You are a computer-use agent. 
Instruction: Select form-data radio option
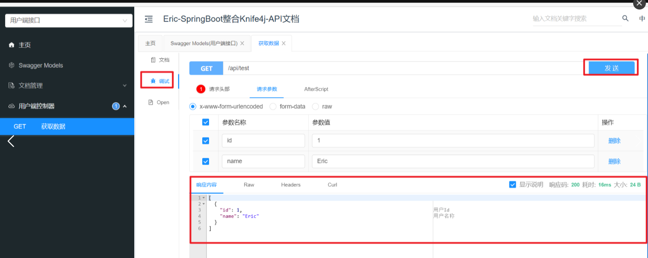click(273, 107)
